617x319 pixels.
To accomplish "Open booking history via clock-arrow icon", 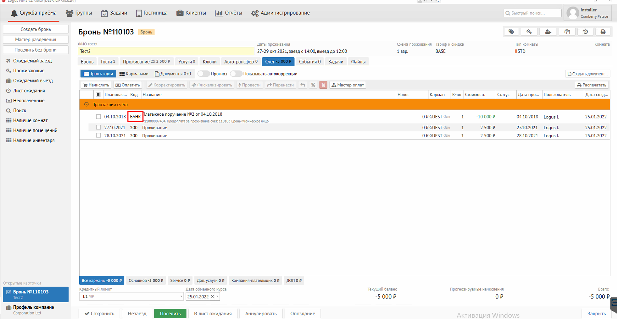I will pos(585,32).
